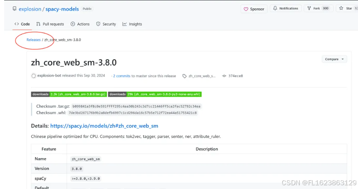Switch to the Pull requests tab
358x189 pixels.
pyautogui.click(x=50, y=24)
